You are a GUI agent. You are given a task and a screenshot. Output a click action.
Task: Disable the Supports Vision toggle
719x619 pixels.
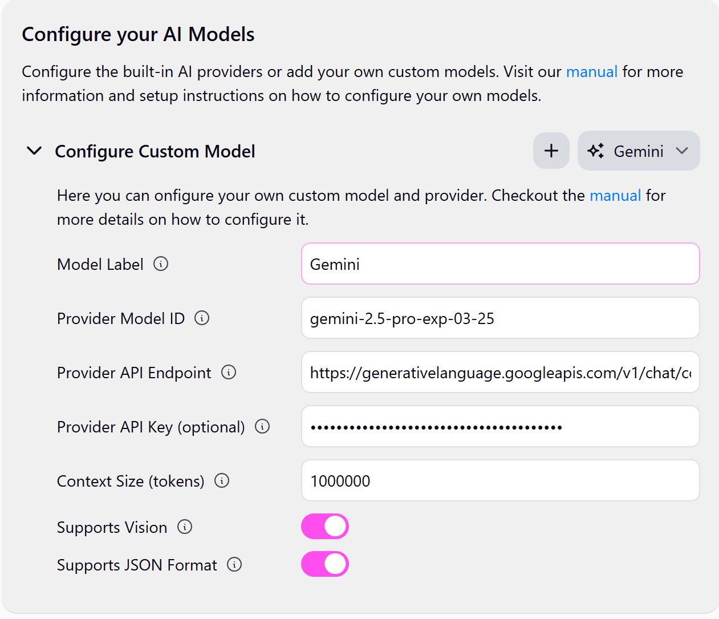[325, 526]
